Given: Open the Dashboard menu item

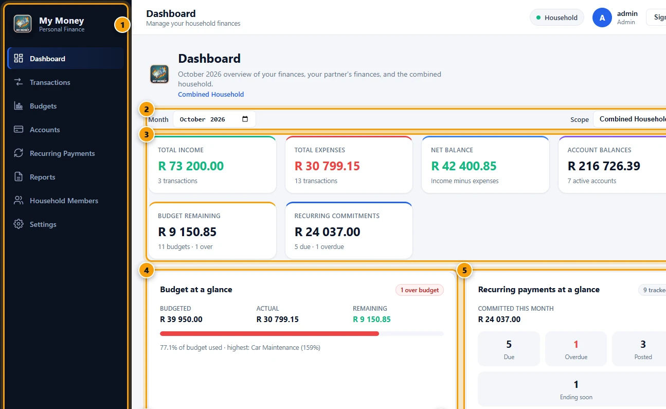Looking at the screenshot, I should pyautogui.click(x=66, y=58).
